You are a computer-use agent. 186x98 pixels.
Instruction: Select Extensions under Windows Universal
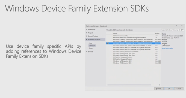[92, 46]
